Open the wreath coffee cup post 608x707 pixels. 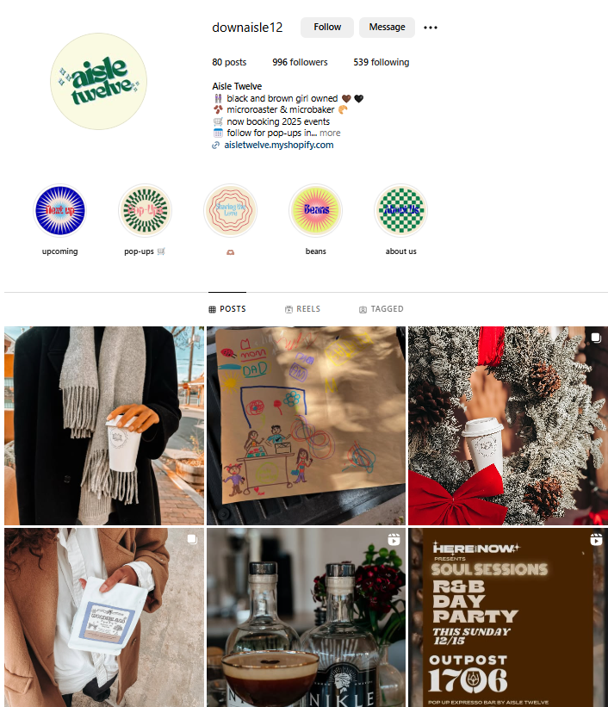(508, 425)
